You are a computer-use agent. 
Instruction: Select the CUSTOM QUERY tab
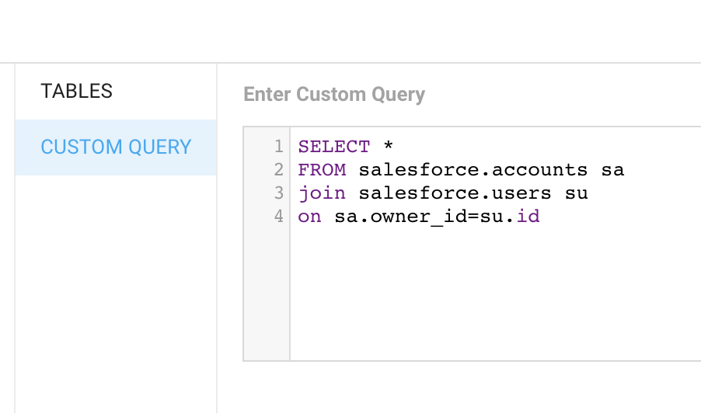point(116,147)
